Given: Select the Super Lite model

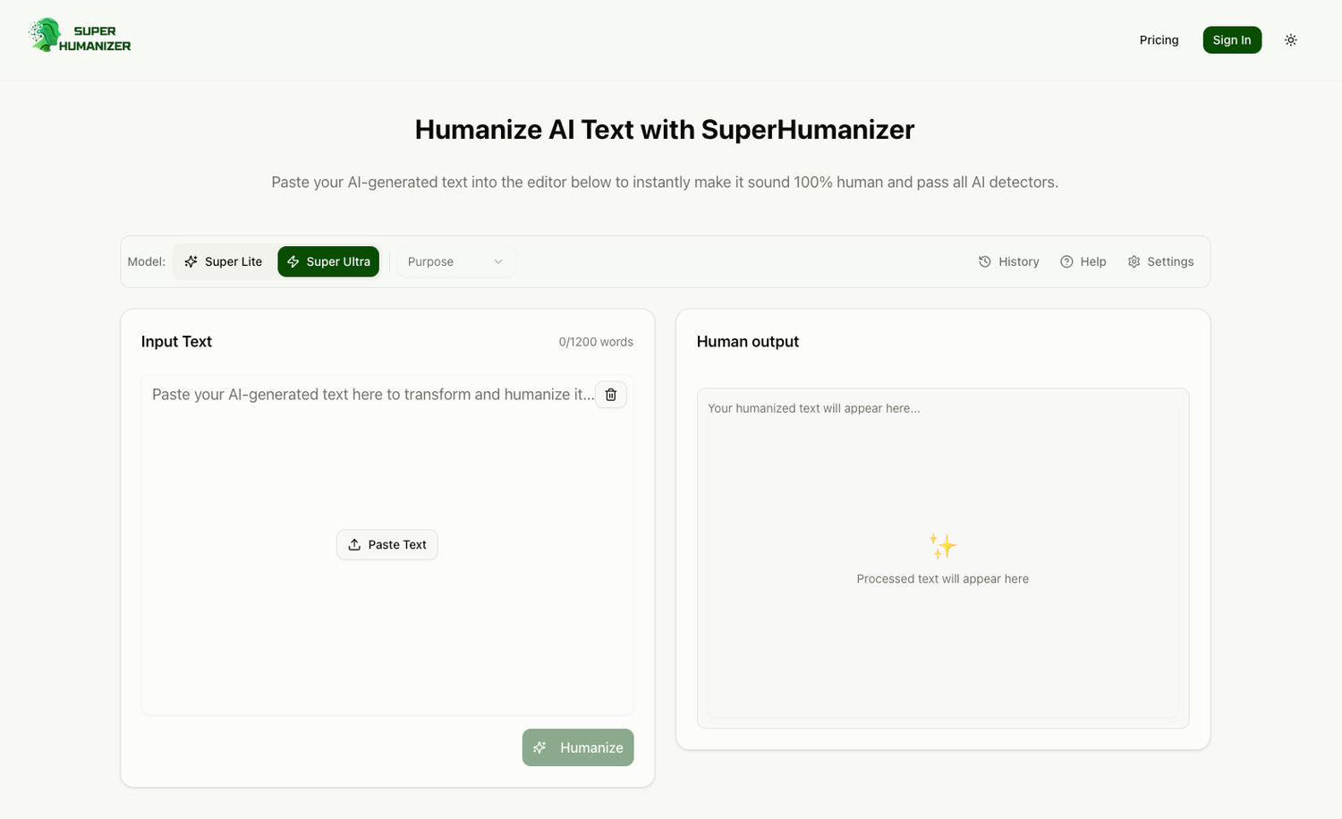Looking at the screenshot, I should (224, 261).
